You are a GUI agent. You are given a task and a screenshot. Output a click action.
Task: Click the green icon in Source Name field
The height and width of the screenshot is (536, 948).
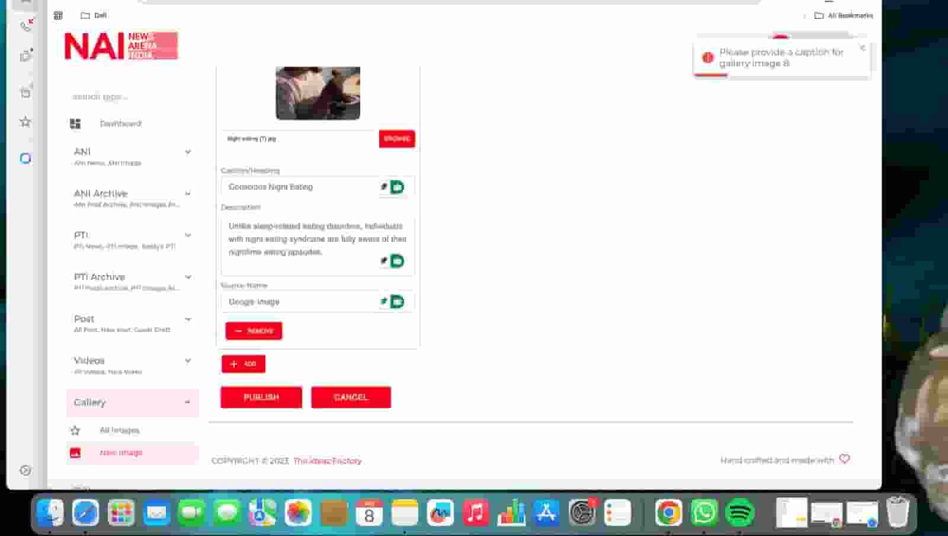point(397,302)
